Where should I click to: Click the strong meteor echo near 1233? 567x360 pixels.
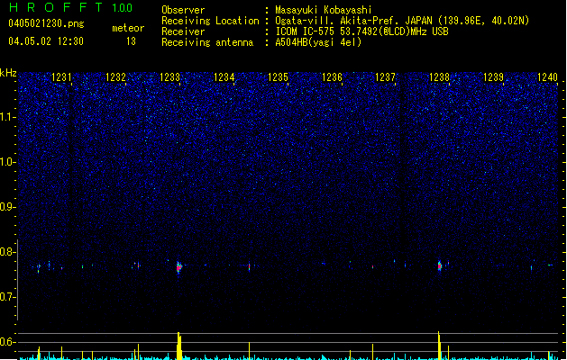tap(178, 267)
